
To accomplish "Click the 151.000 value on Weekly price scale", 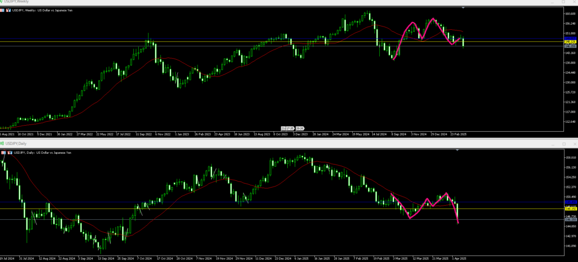I will tap(570, 33).
